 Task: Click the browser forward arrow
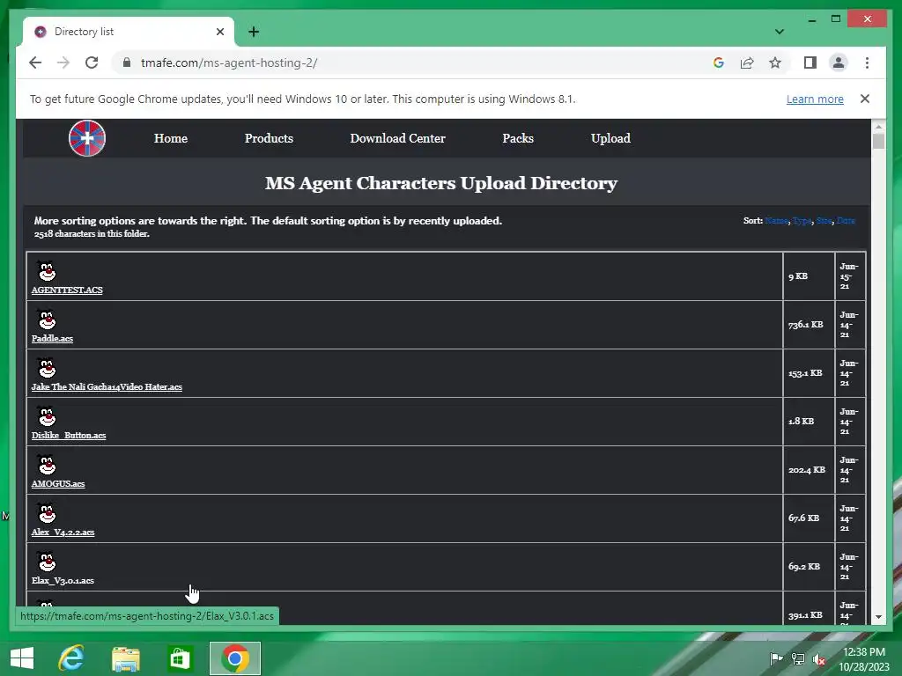(x=63, y=62)
